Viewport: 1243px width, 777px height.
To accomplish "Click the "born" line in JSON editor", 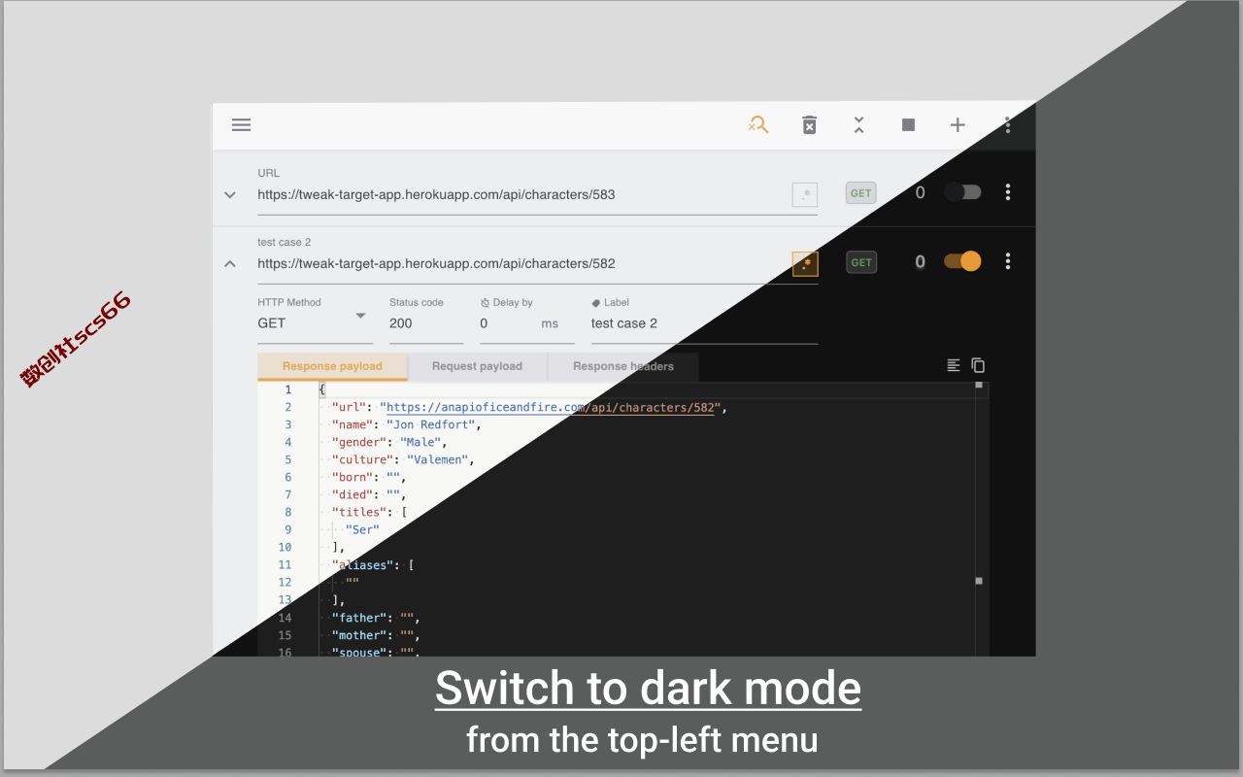I will pos(368,477).
